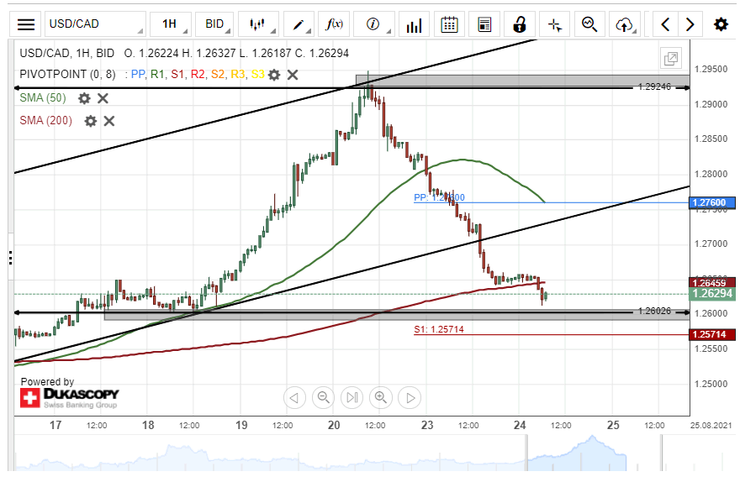Click the 1.26459 SMA price tag

coord(712,283)
